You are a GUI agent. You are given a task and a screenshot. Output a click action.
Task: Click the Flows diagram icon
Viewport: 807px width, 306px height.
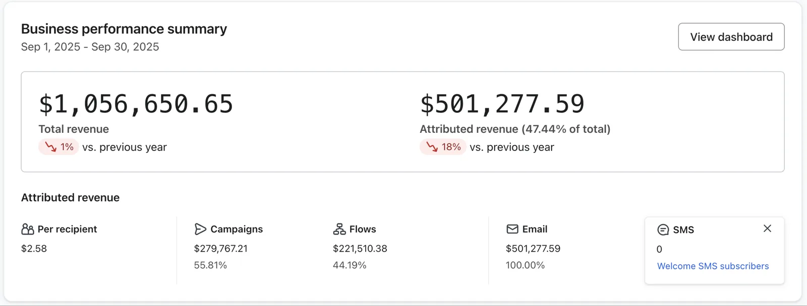point(339,229)
